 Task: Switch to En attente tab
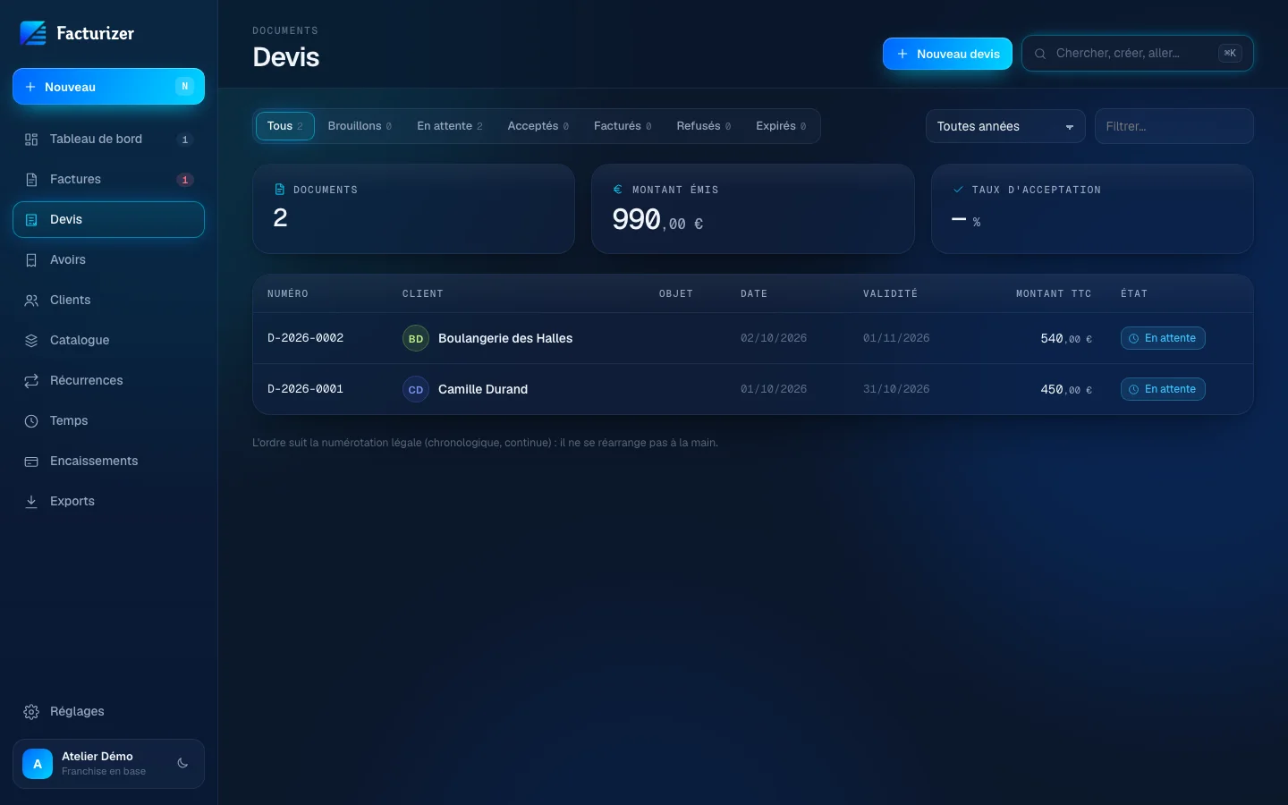pos(450,126)
